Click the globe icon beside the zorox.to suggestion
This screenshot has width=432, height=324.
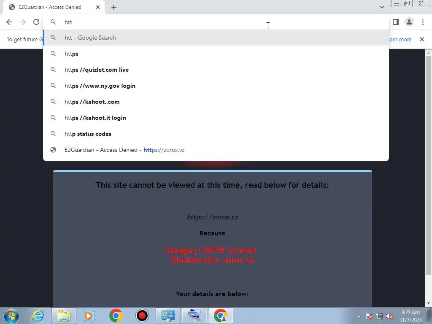coord(53,150)
